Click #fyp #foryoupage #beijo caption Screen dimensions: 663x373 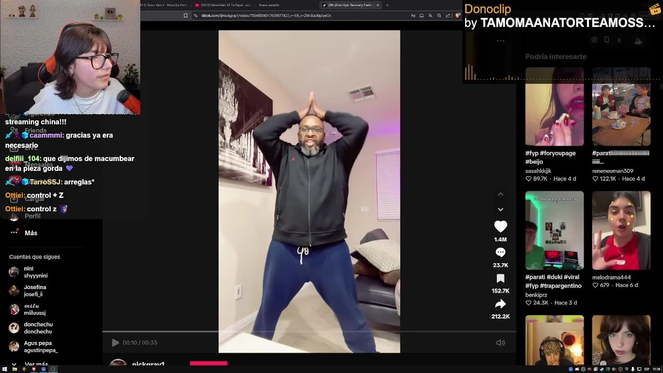(550, 157)
